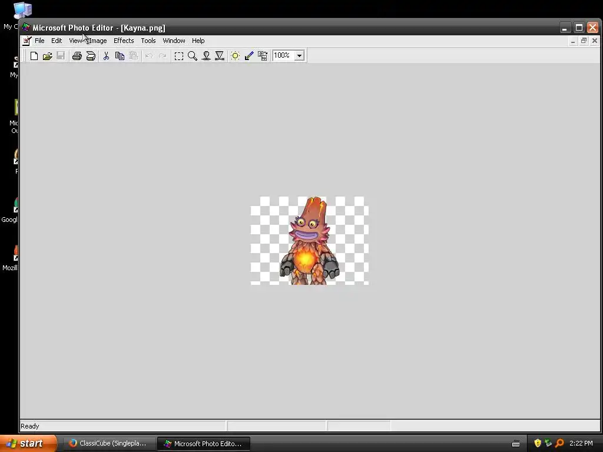
Task: Open the Help menu
Action: (x=198, y=41)
